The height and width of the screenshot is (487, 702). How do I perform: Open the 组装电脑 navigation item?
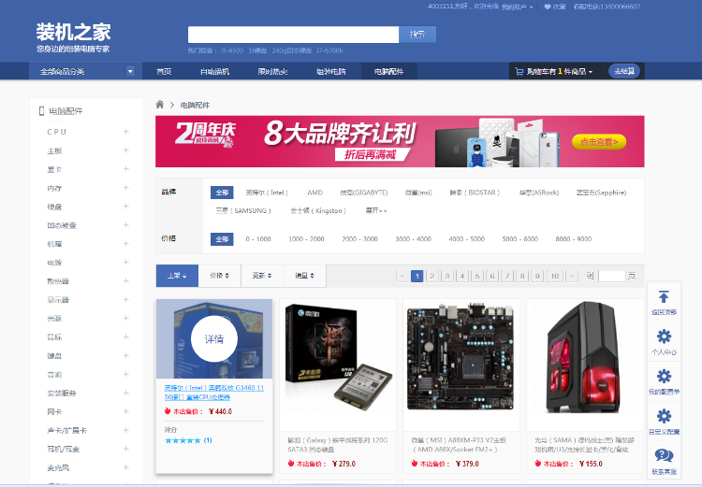coord(330,71)
